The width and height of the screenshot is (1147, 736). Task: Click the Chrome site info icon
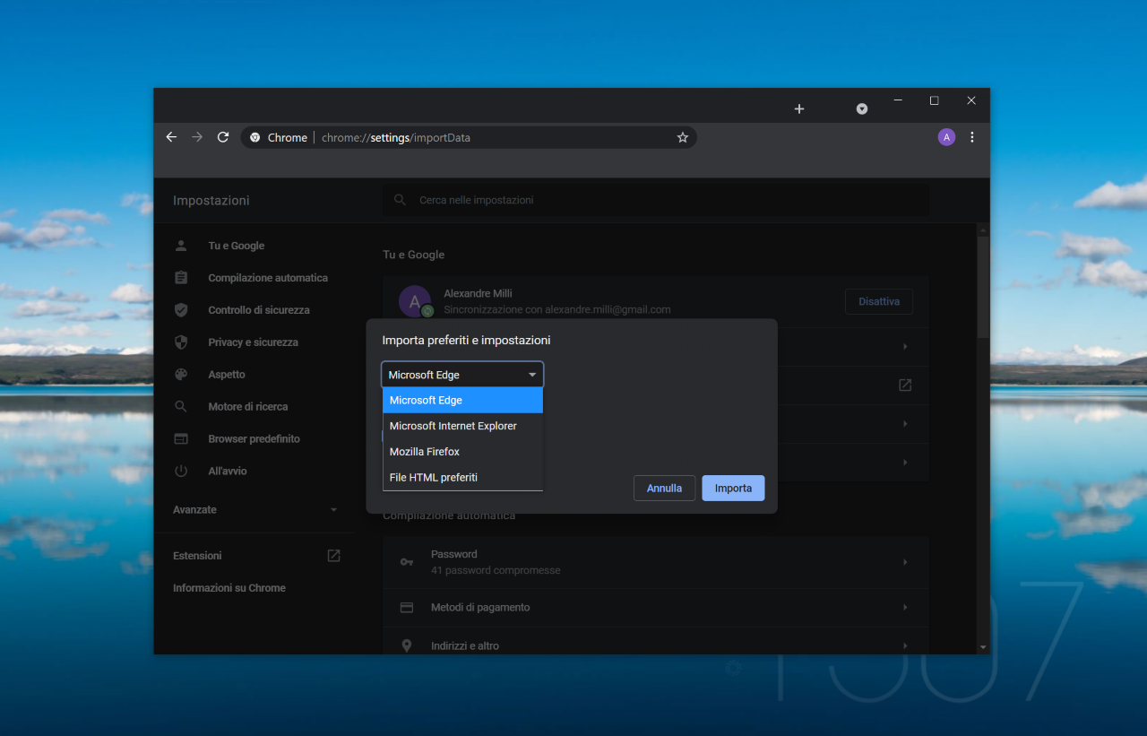point(255,137)
